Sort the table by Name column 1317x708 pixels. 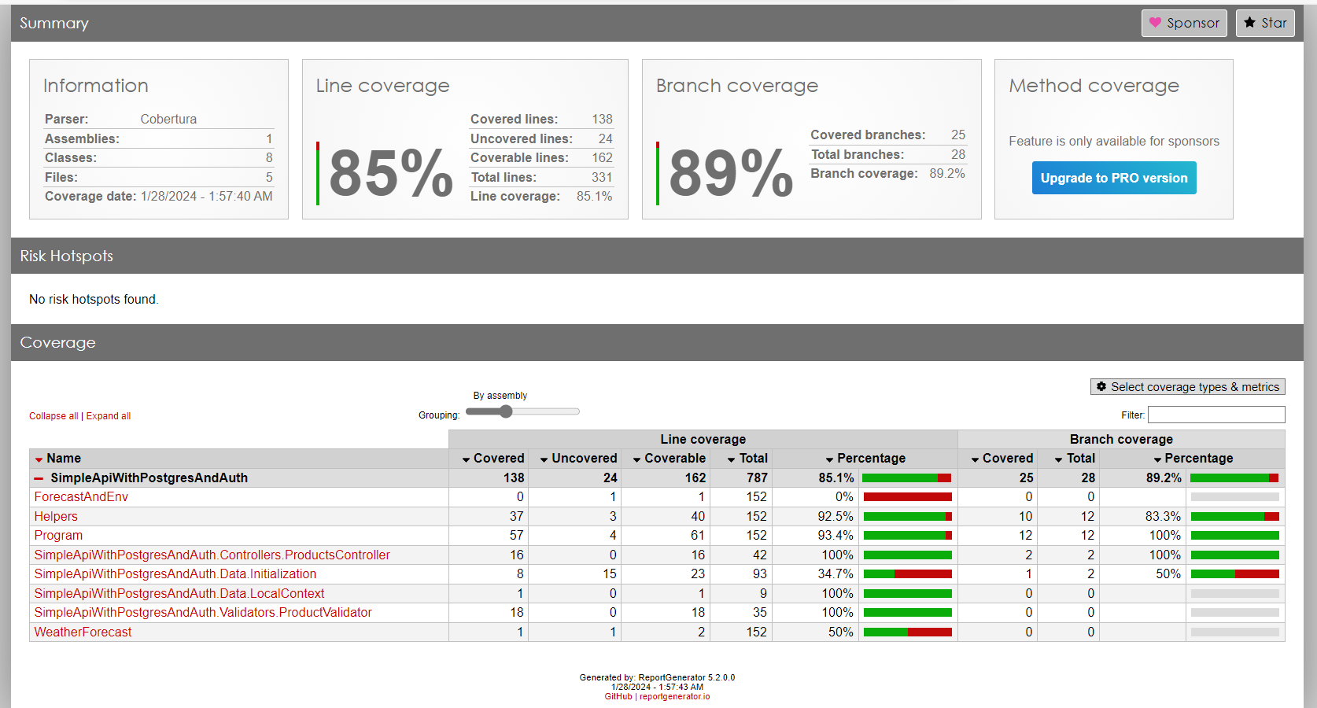pyautogui.click(x=63, y=459)
